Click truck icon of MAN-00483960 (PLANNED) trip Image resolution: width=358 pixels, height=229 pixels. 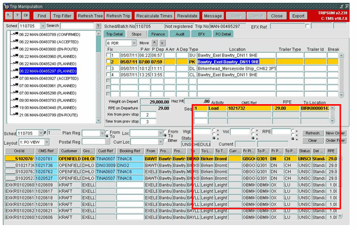coord(16,56)
